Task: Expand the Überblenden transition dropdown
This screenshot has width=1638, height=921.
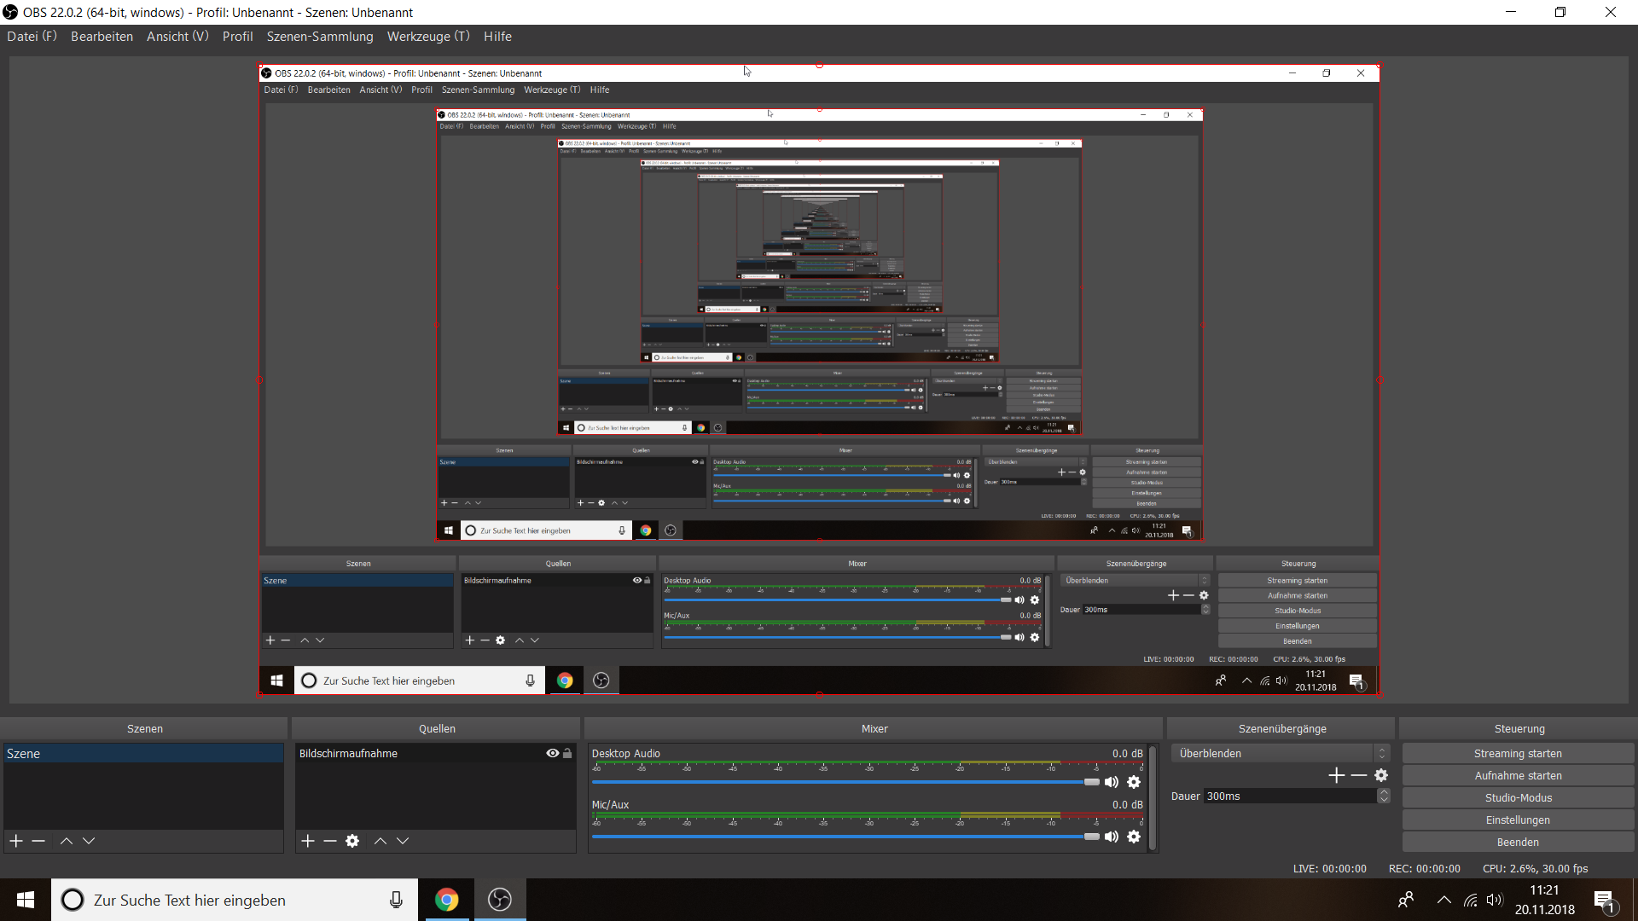Action: 1382,753
